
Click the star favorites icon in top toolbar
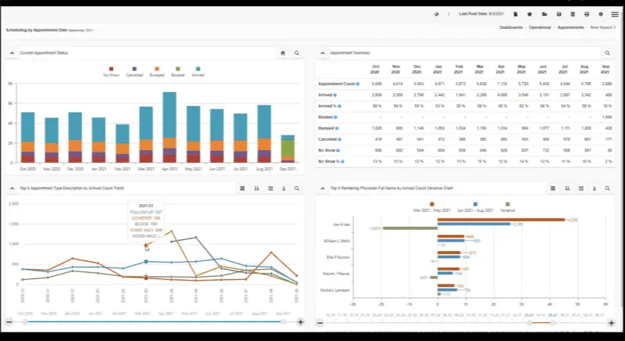[529, 14]
